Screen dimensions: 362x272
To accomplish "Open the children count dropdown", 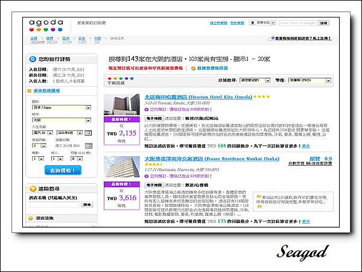I will [x=77, y=159].
